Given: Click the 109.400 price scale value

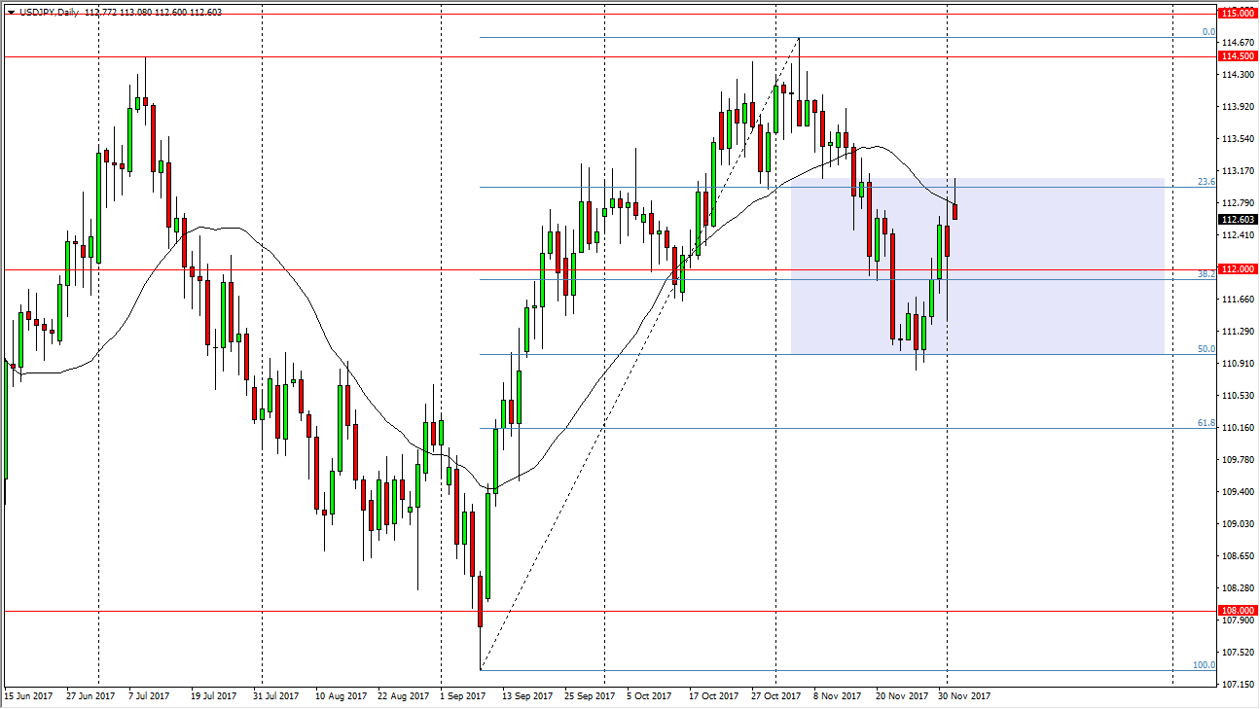Looking at the screenshot, I should 1240,492.
